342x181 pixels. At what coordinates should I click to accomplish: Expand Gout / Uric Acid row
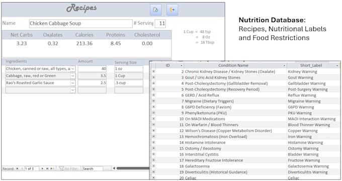[153, 77]
